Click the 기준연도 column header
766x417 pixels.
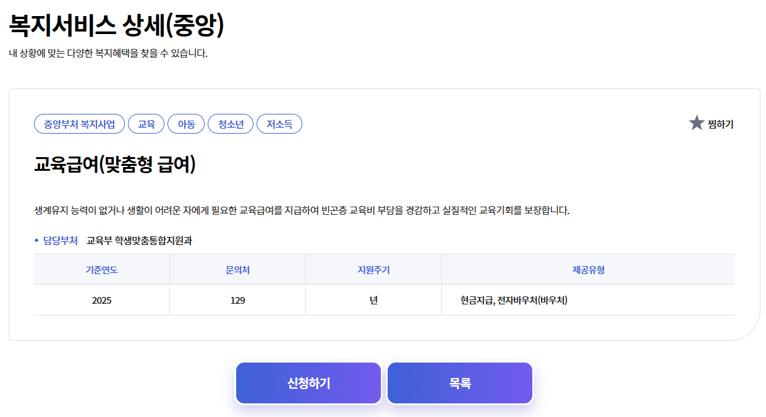[101, 269]
